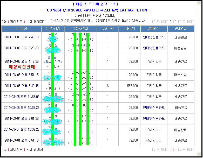Open the CB76054 LATRAX TETON product title
203x158 pixels.
point(97,10)
